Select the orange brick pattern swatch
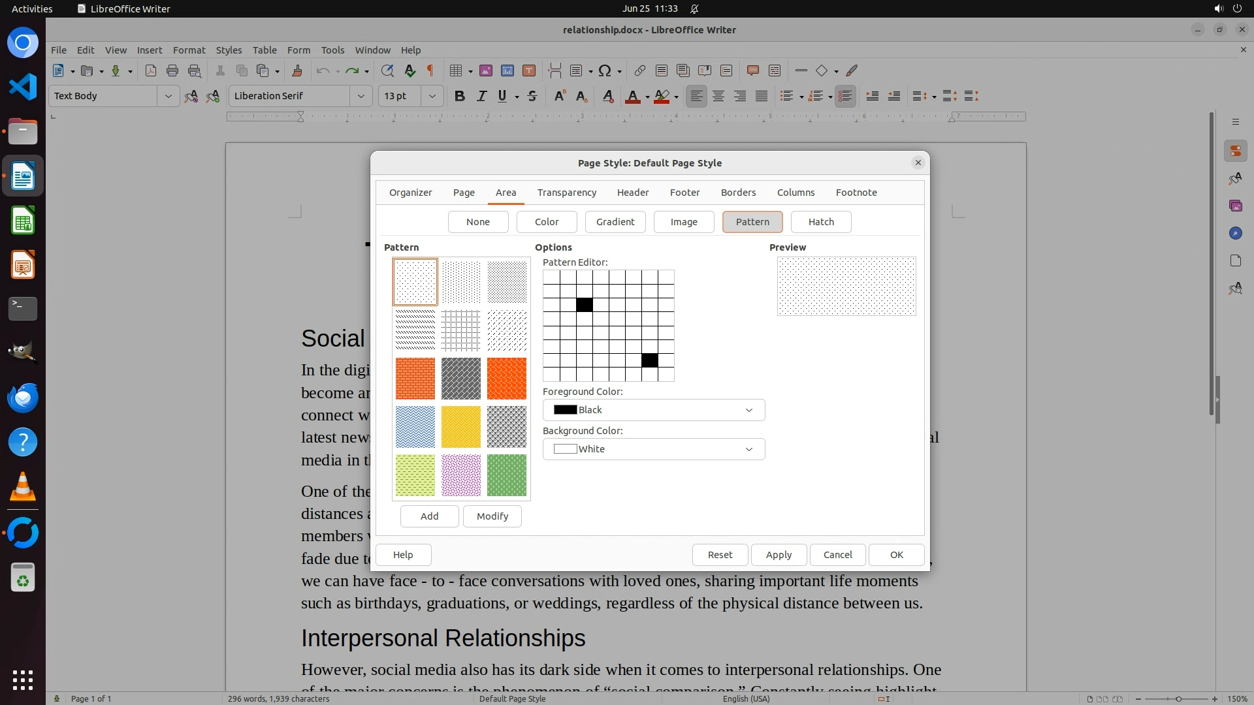Image resolution: width=1254 pixels, height=705 pixels. 415,379
